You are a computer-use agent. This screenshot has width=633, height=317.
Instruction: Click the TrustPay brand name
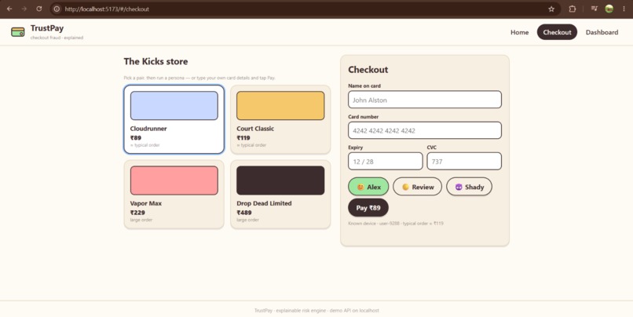tap(47, 28)
